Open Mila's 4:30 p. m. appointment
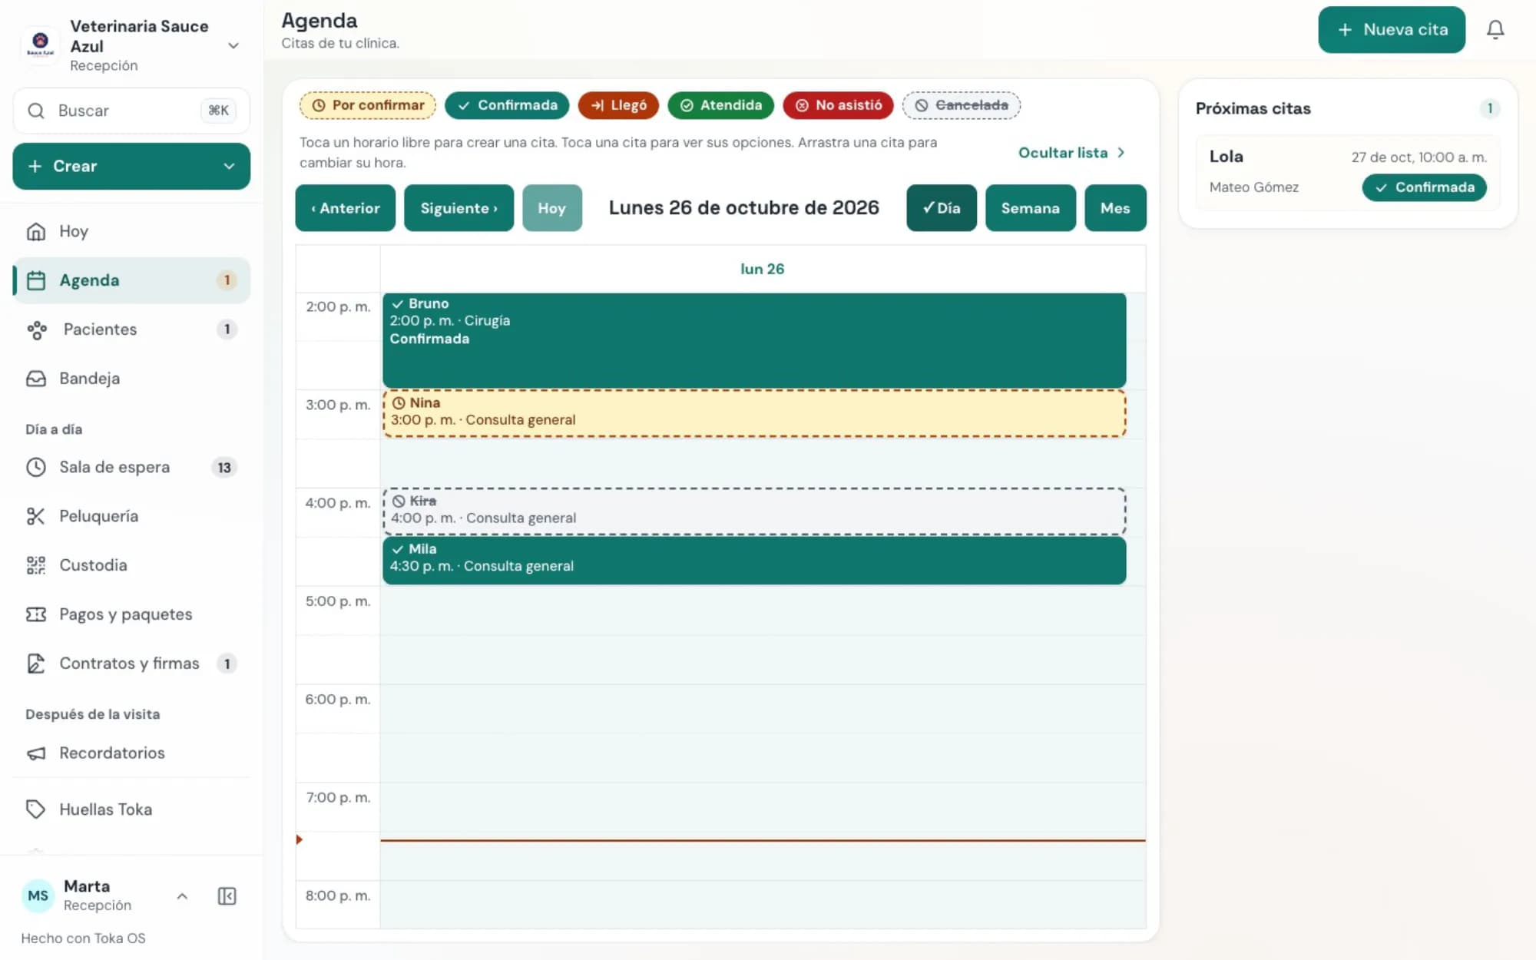The image size is (1536, 960). click(x=754, y=561)
